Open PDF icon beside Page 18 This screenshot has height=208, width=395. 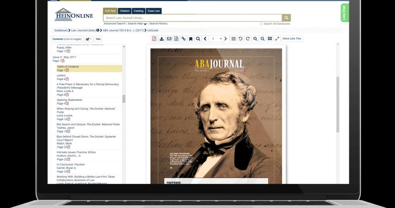pos(69,131)
